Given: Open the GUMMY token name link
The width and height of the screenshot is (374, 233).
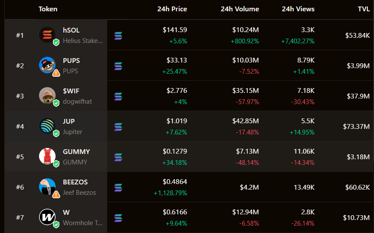Looking at the screenshot, I should click(76, 152).
